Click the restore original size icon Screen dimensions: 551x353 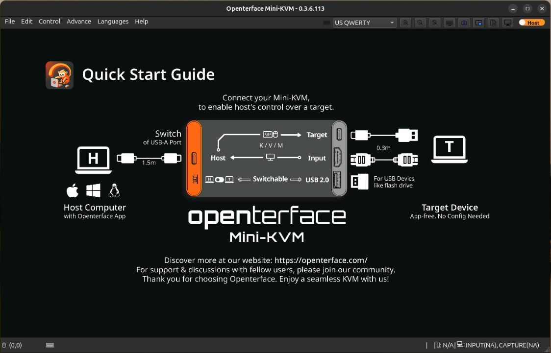pos(434,23)
